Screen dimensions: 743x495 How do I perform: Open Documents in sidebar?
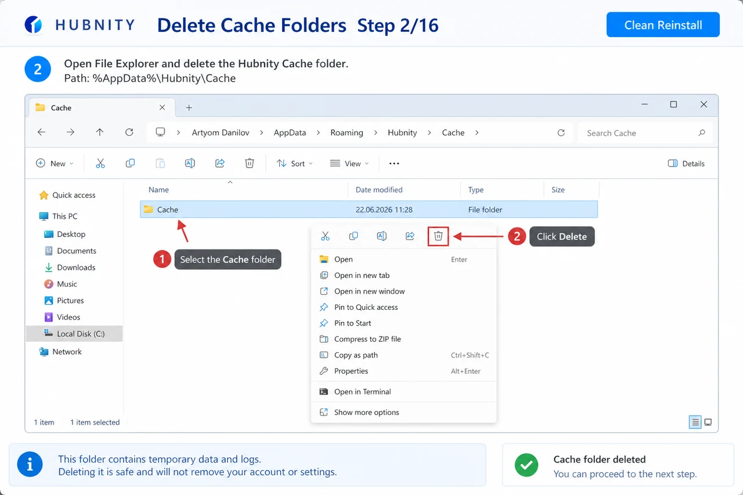point(70,251)
